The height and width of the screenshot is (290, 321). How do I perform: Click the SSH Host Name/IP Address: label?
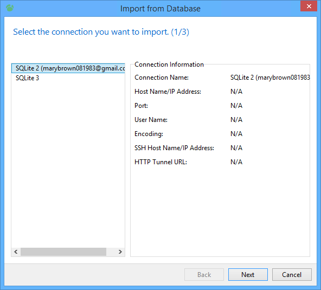pos(174,148)
